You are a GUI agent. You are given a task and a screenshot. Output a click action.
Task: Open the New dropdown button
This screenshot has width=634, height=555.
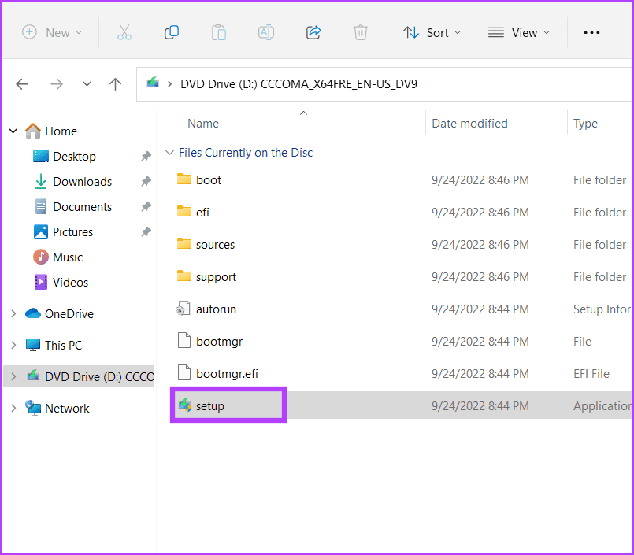click(x=52, y=32)
